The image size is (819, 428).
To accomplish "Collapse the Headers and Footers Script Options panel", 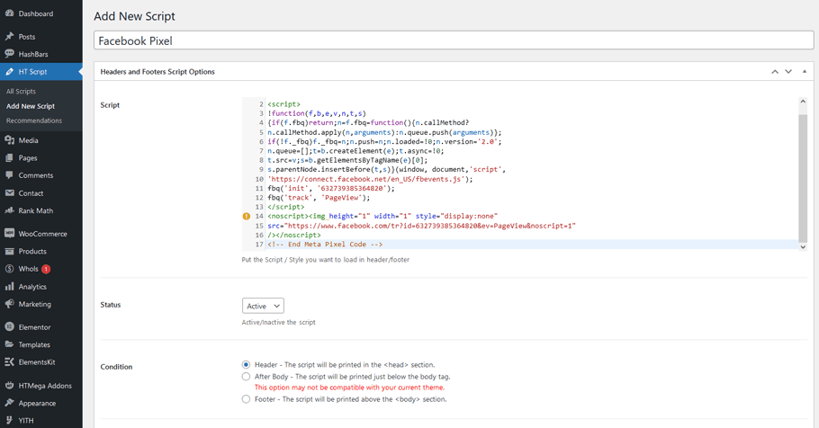I will pyautogui.click(x=805, y=72).
